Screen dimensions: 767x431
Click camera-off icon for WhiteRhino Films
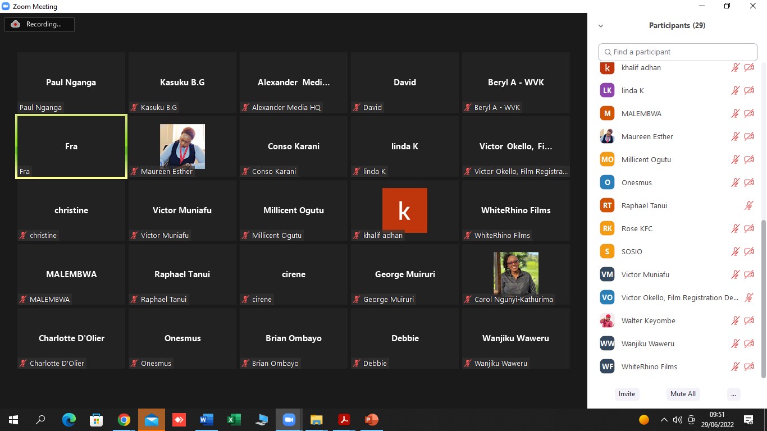click(748, 367)
